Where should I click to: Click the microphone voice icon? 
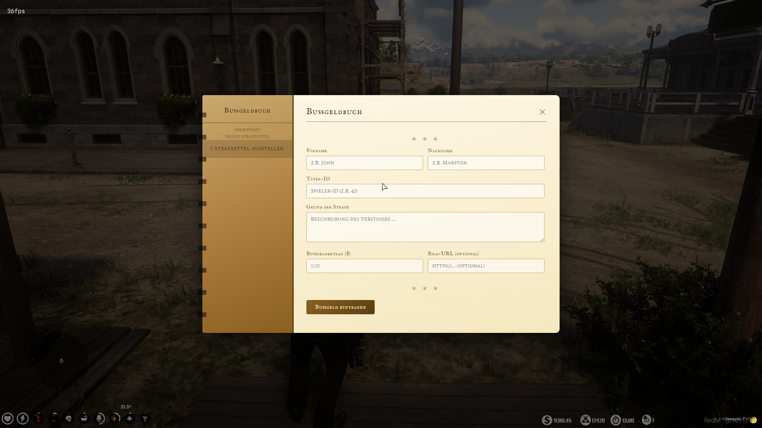click(x=99, y=418)
